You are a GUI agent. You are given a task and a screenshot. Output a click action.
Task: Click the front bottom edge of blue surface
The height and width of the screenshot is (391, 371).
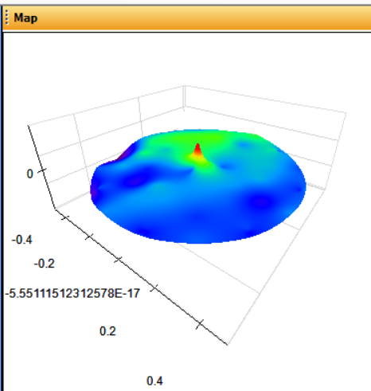pos(197,240)
